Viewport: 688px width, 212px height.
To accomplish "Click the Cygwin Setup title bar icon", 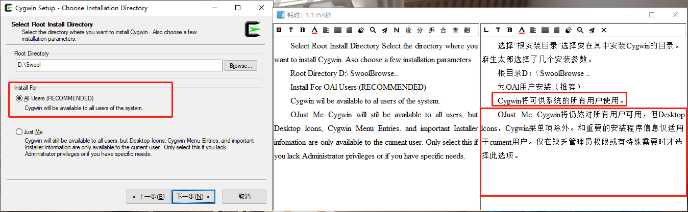I will click(8, 8).
